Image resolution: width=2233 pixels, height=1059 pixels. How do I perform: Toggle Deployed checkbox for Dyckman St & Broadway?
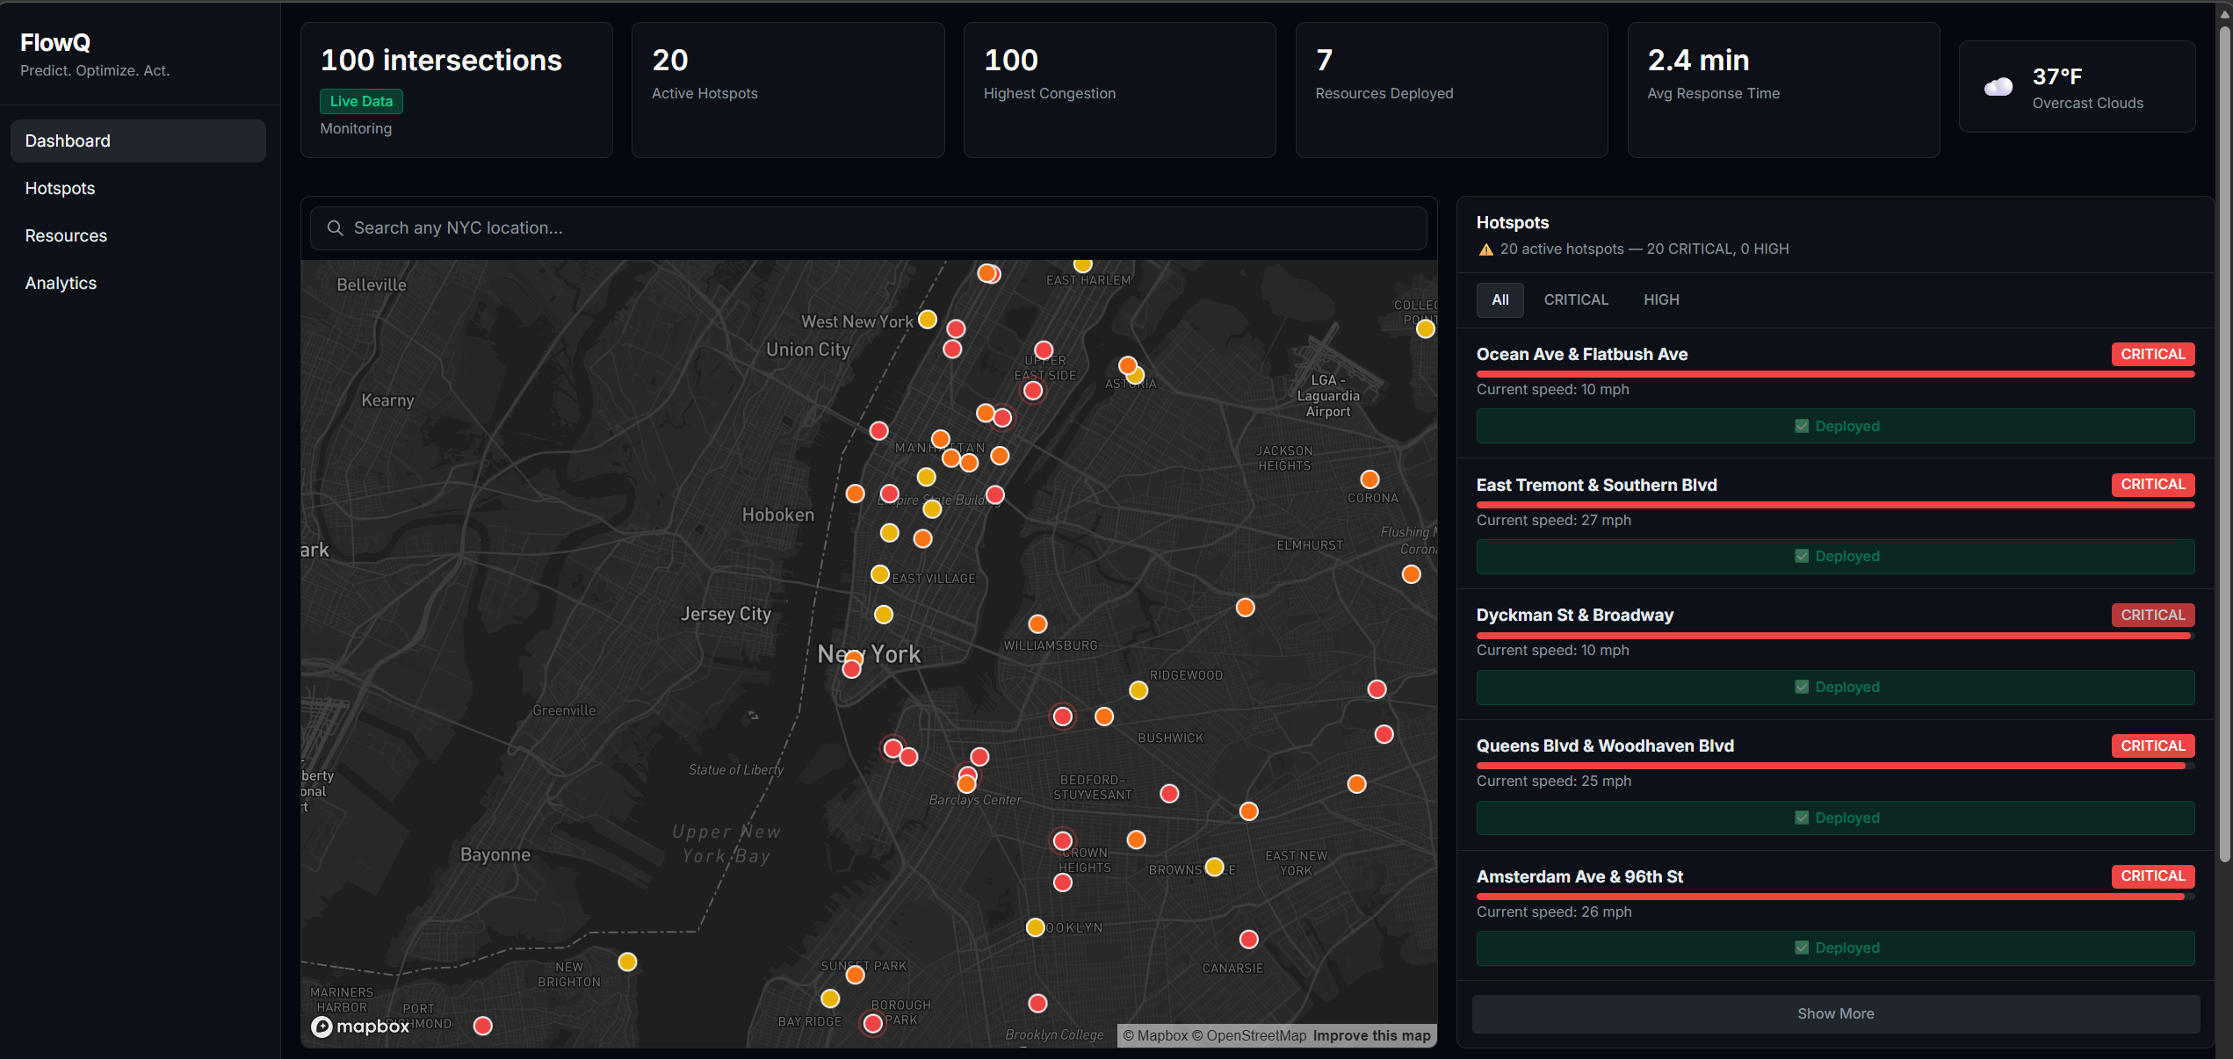point(1802,688)
